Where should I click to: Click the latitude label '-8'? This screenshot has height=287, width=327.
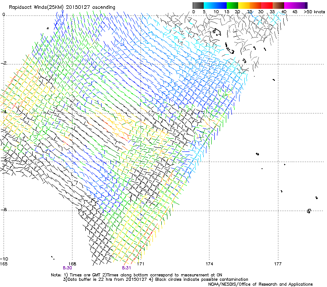(x=4, y=210)
